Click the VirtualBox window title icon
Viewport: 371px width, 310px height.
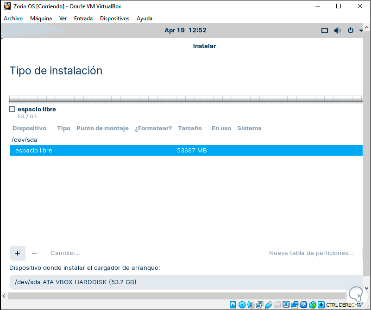pyautogui.click(x=7, y=6)
